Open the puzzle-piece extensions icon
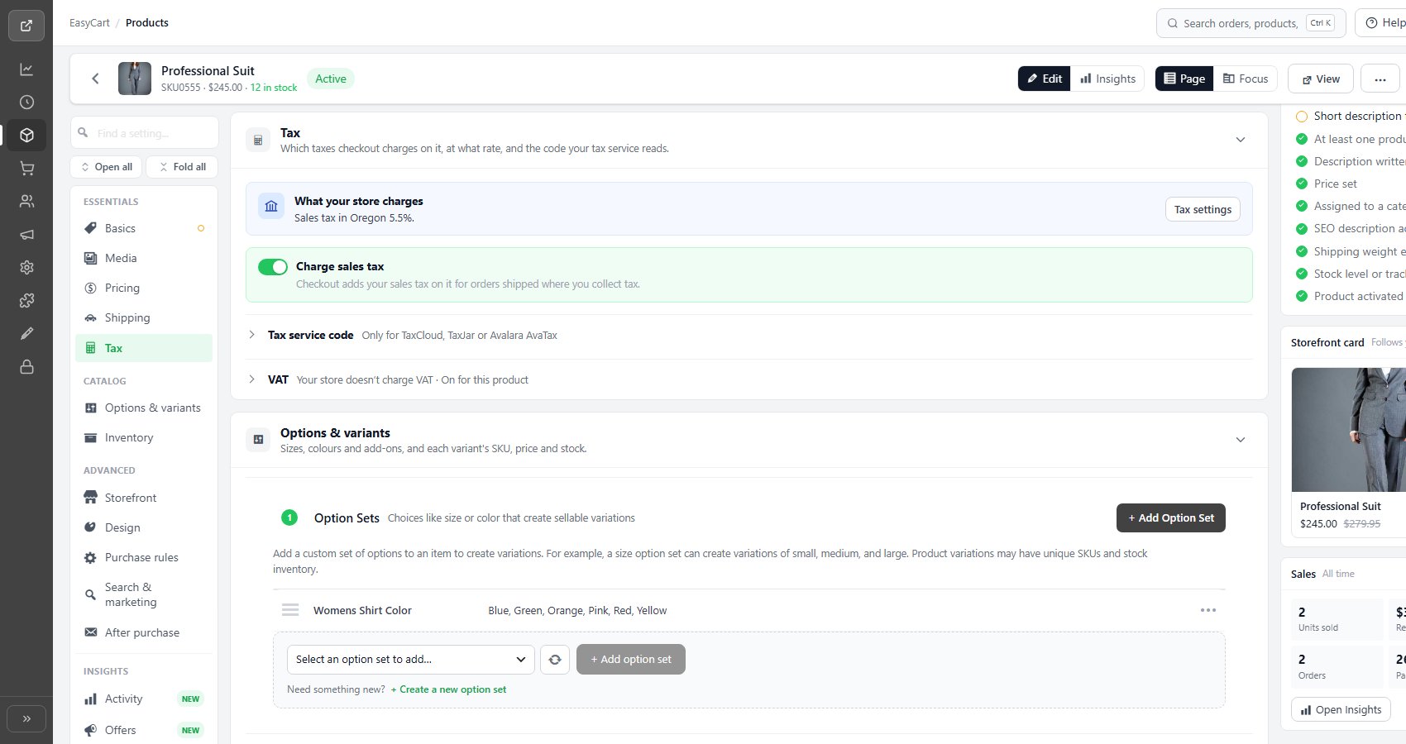 pos(26,301)
